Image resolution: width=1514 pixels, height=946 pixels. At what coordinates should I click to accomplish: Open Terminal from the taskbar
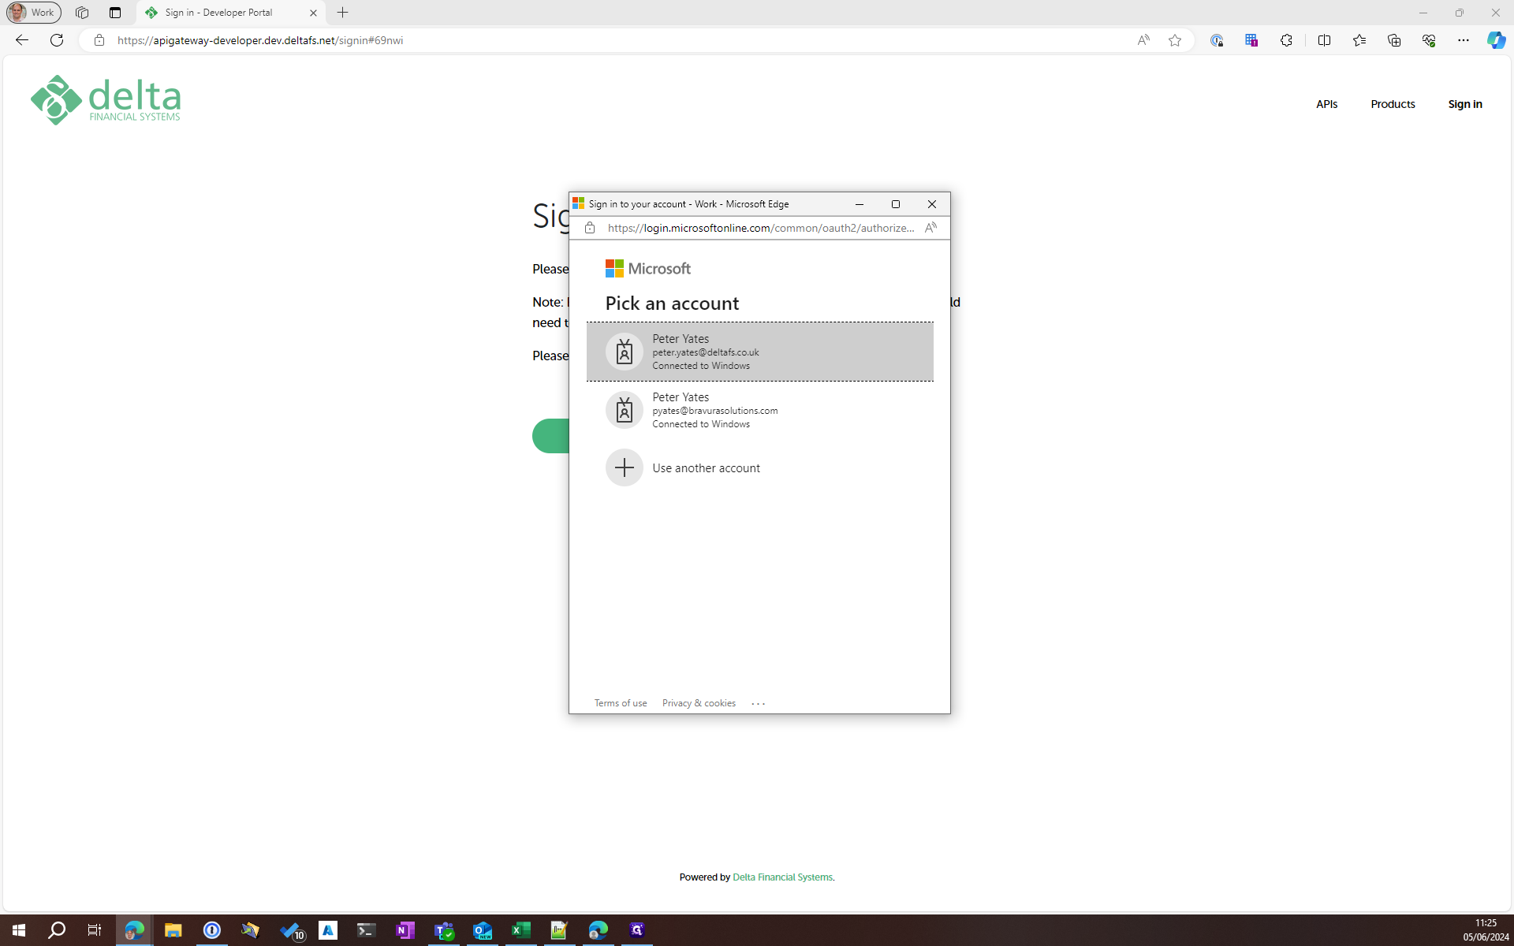click(x=366, y=930)
